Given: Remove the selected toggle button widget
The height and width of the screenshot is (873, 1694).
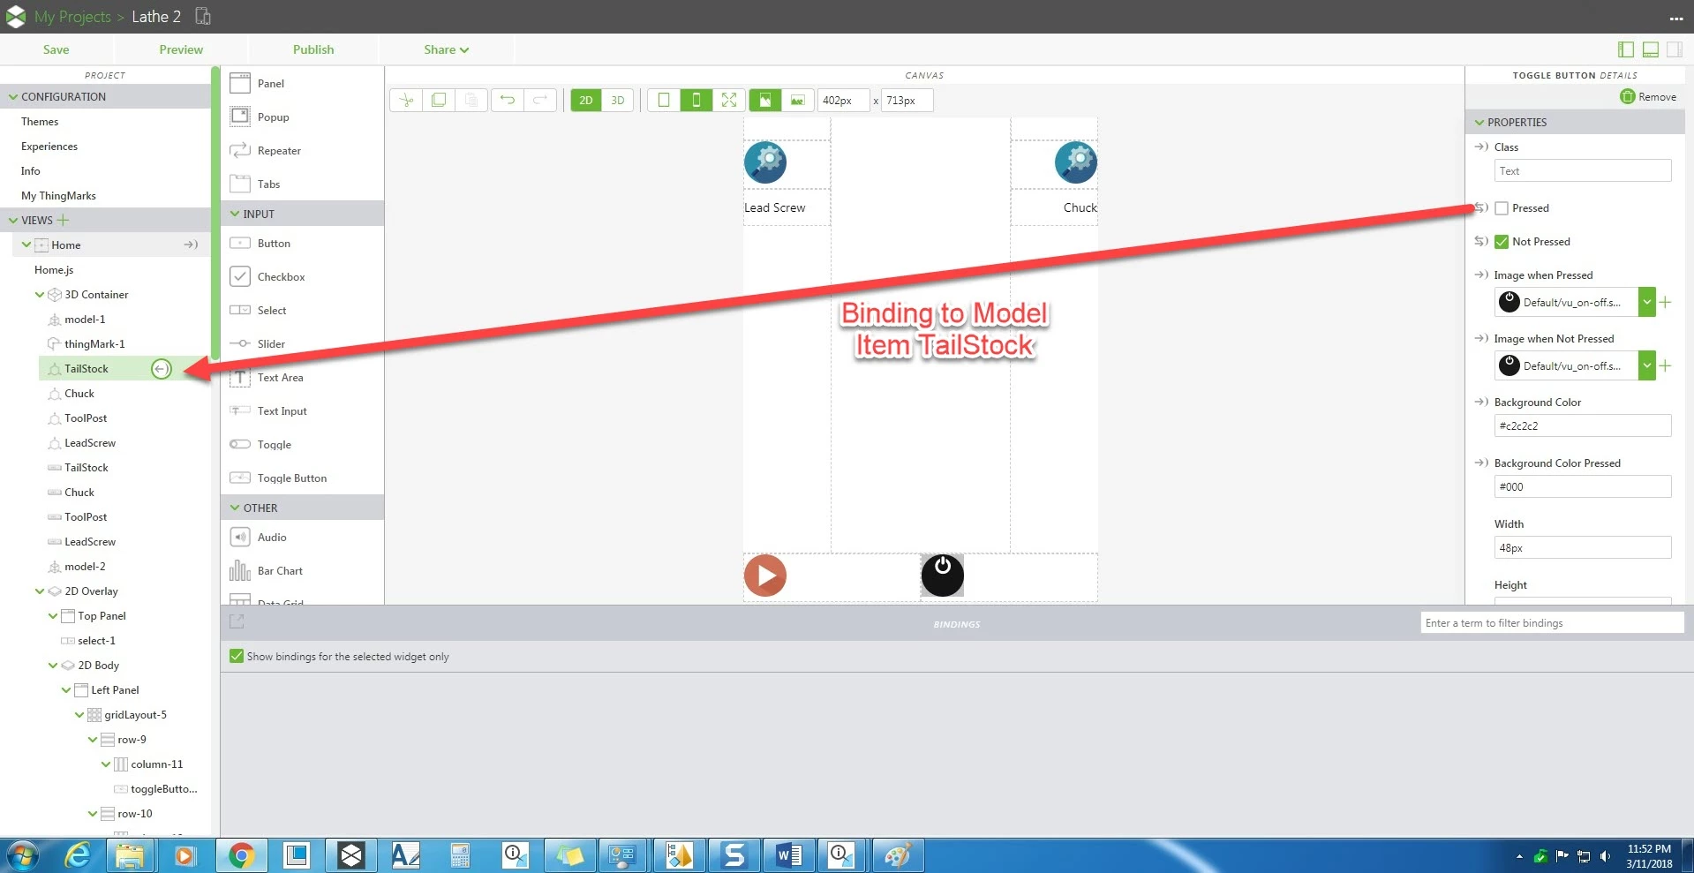Looking at the screenshot, I should (x=1648, y=97).
